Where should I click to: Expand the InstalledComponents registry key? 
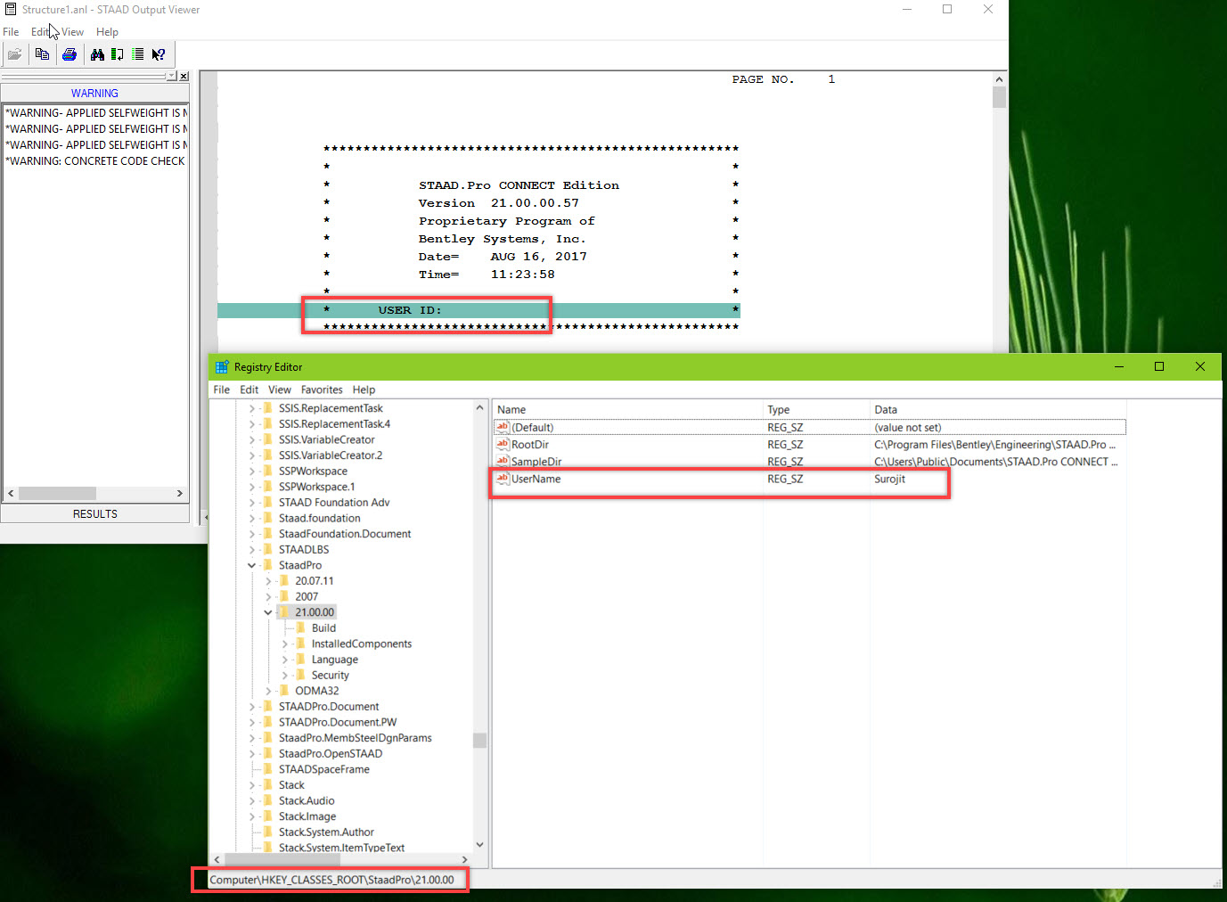tap(285, 644)
